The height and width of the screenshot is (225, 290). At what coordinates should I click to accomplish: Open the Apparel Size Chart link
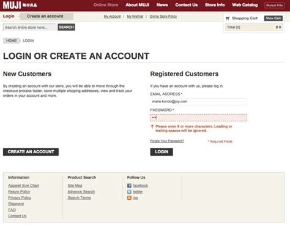24,186
